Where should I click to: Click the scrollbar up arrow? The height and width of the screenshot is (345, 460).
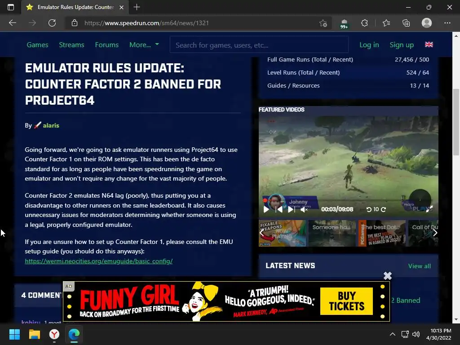tap(456, 36)
